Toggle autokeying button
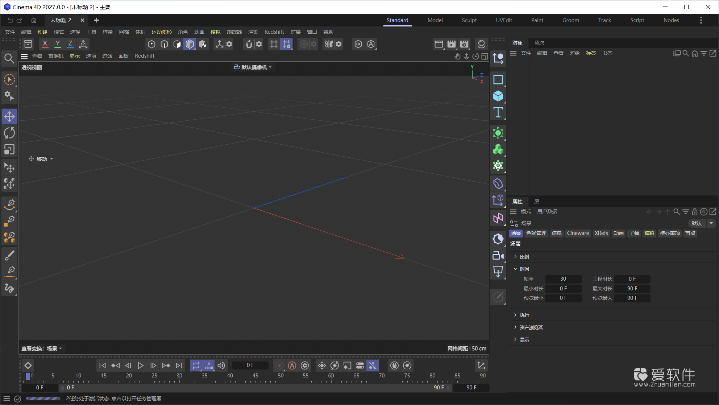The width and height of the screenshot is (719, 405). click(292, 365)
